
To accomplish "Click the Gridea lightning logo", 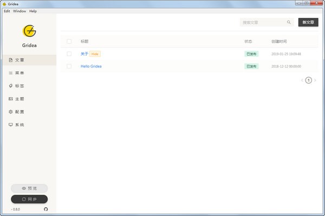I will tap(29, 32).
